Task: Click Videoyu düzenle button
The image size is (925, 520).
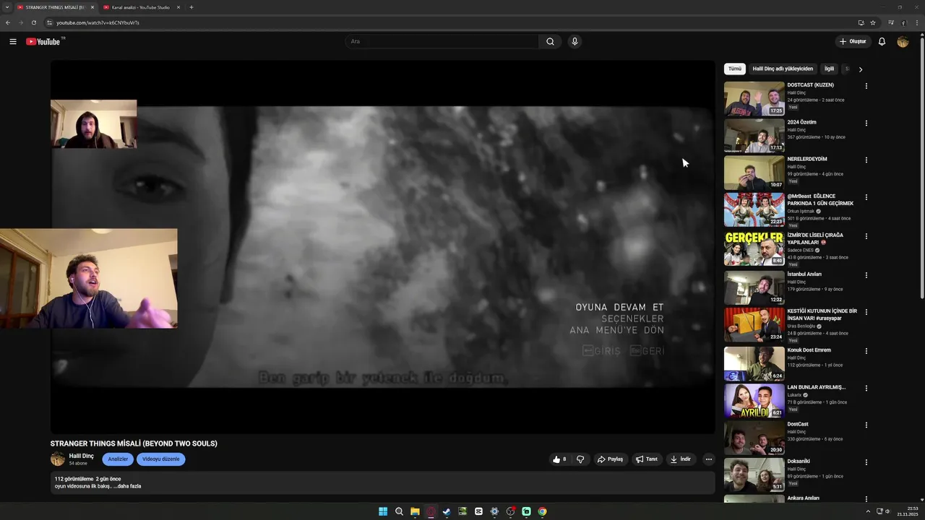Action: click(x=160, y=459)
